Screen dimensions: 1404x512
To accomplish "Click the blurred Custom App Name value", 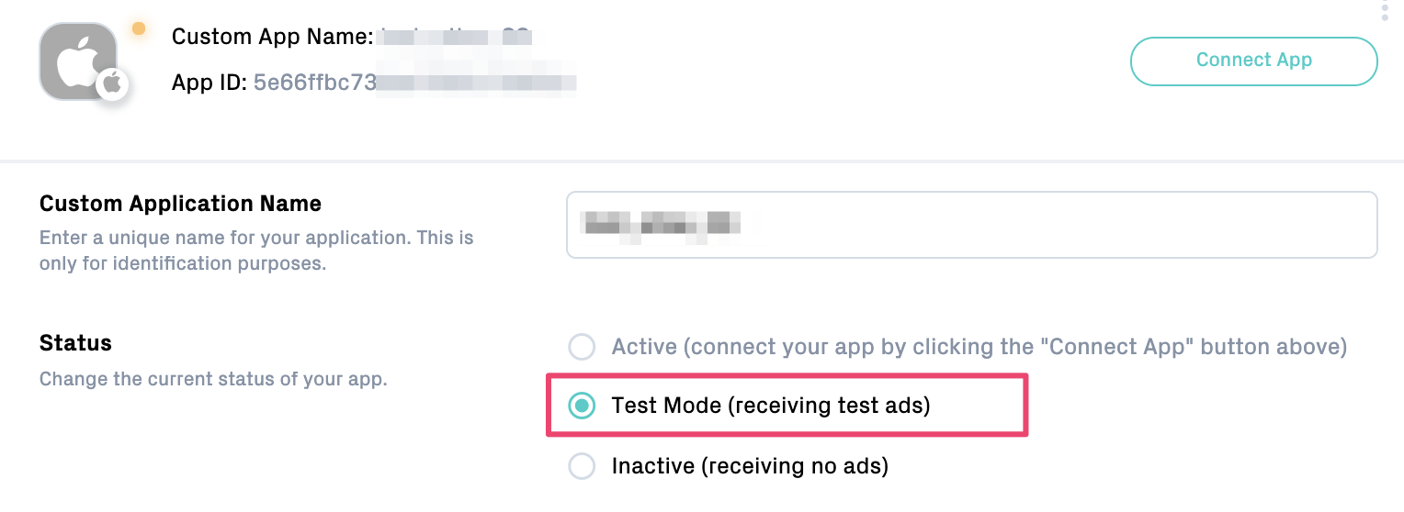I will click(x=457, y=37).
